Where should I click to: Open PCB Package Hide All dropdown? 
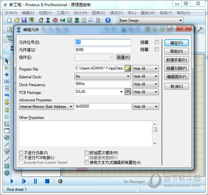[146, 92]
